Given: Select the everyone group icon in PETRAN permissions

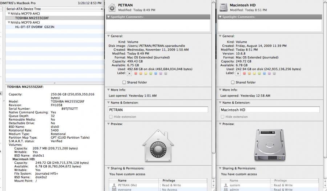Looking at the screenshot, I should [114, 189].
